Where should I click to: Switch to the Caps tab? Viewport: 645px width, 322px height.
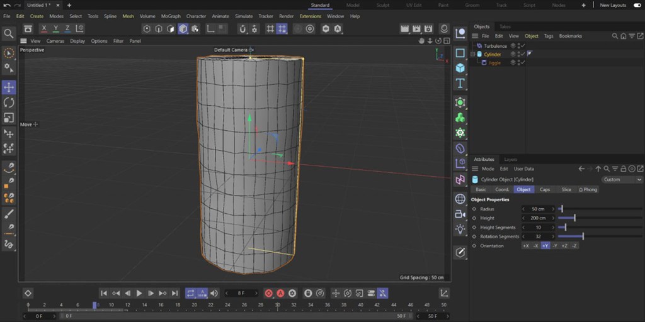click(x=545, y=189)
